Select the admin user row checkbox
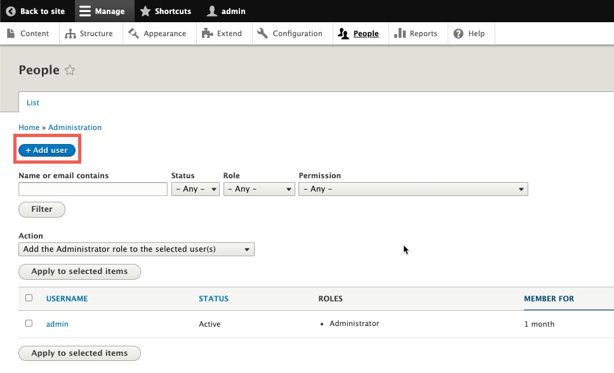Screen dimensions: 614x373 29,324
